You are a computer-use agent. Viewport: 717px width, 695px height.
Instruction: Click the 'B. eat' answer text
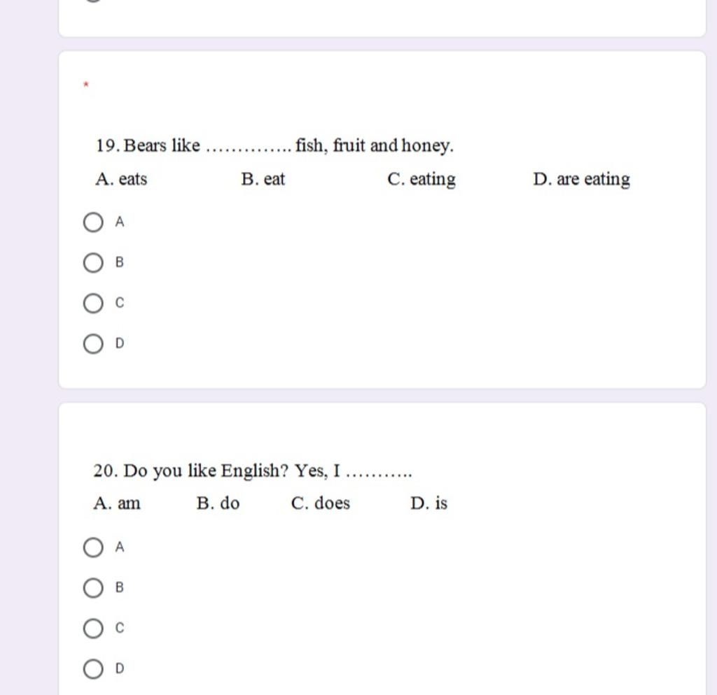click(263, 179)
